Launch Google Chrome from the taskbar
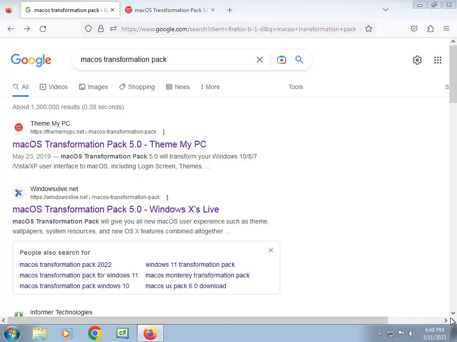The image size is (457, 342). (95, 334)
